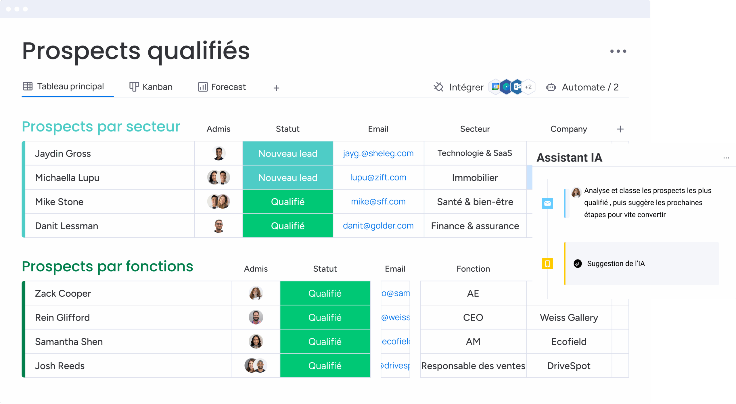
Task: Open the Outlook integration icon
Action: coord(517,87)
